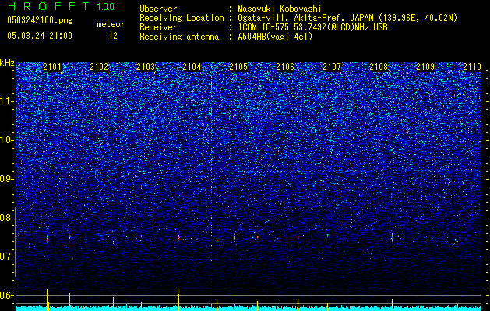Click the 2103 time marker

(146, 67)
